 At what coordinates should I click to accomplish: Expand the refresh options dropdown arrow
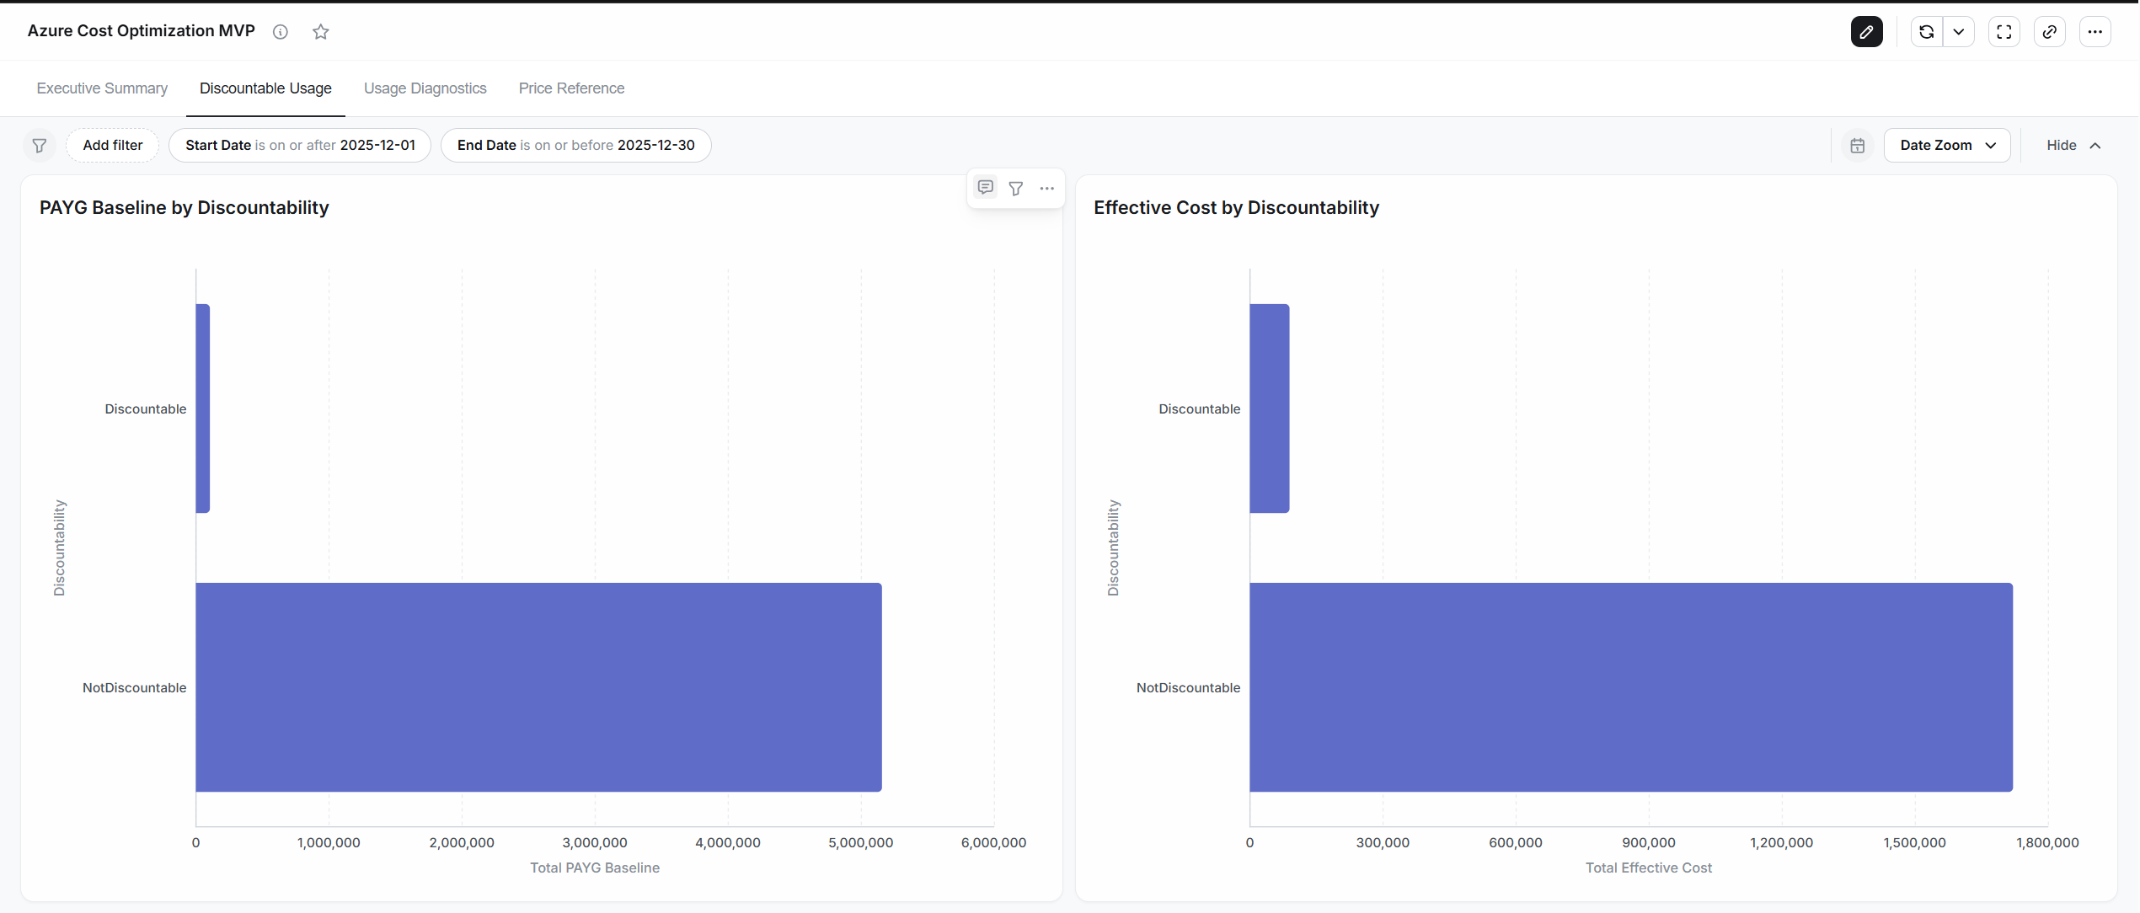click(x=1959, y=32)
